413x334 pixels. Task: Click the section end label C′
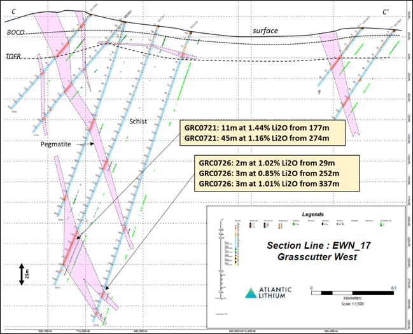point(386,12)
